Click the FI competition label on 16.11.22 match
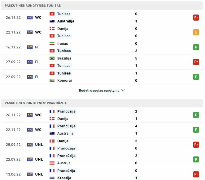Image resolution: width=205 pixels, height=180 pixels. pos(37,47)
